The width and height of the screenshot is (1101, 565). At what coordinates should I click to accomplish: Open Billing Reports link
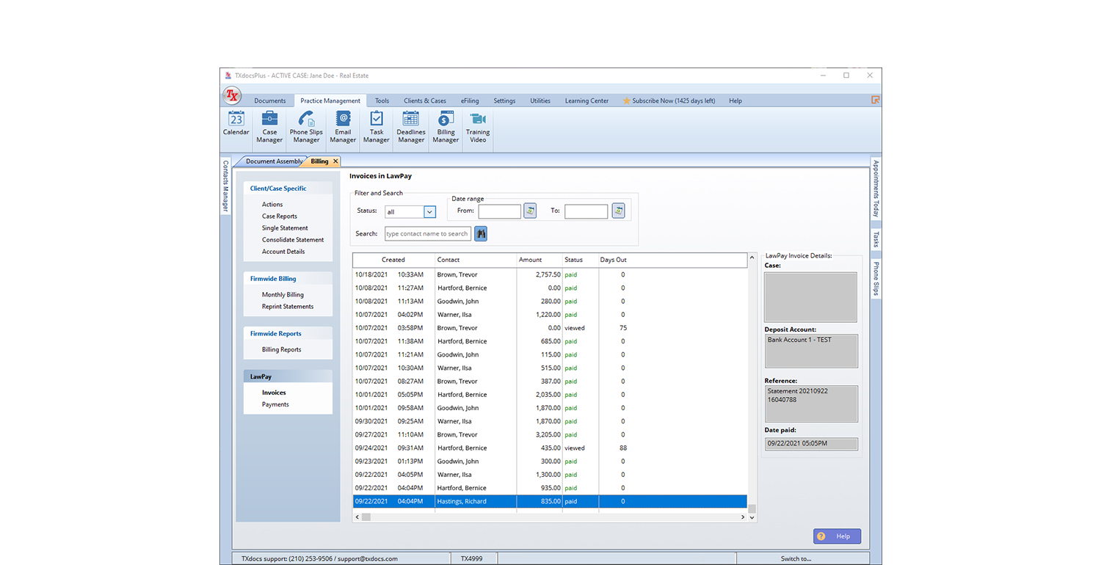tap(281, 350)
